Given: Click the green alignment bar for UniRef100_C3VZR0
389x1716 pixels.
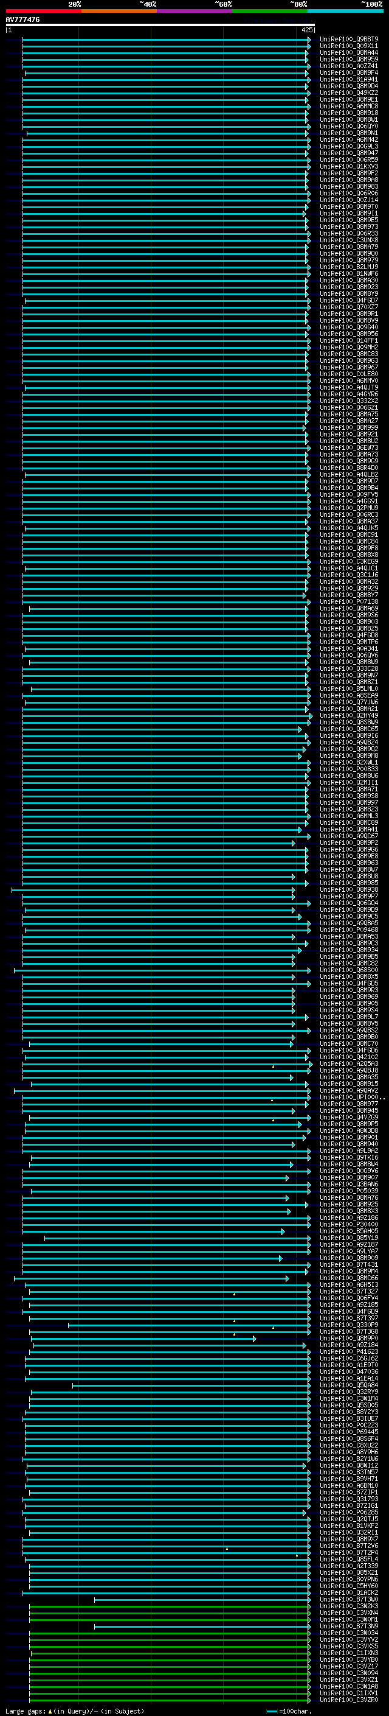Looking at the screenshot, I should pos(170,1700).
